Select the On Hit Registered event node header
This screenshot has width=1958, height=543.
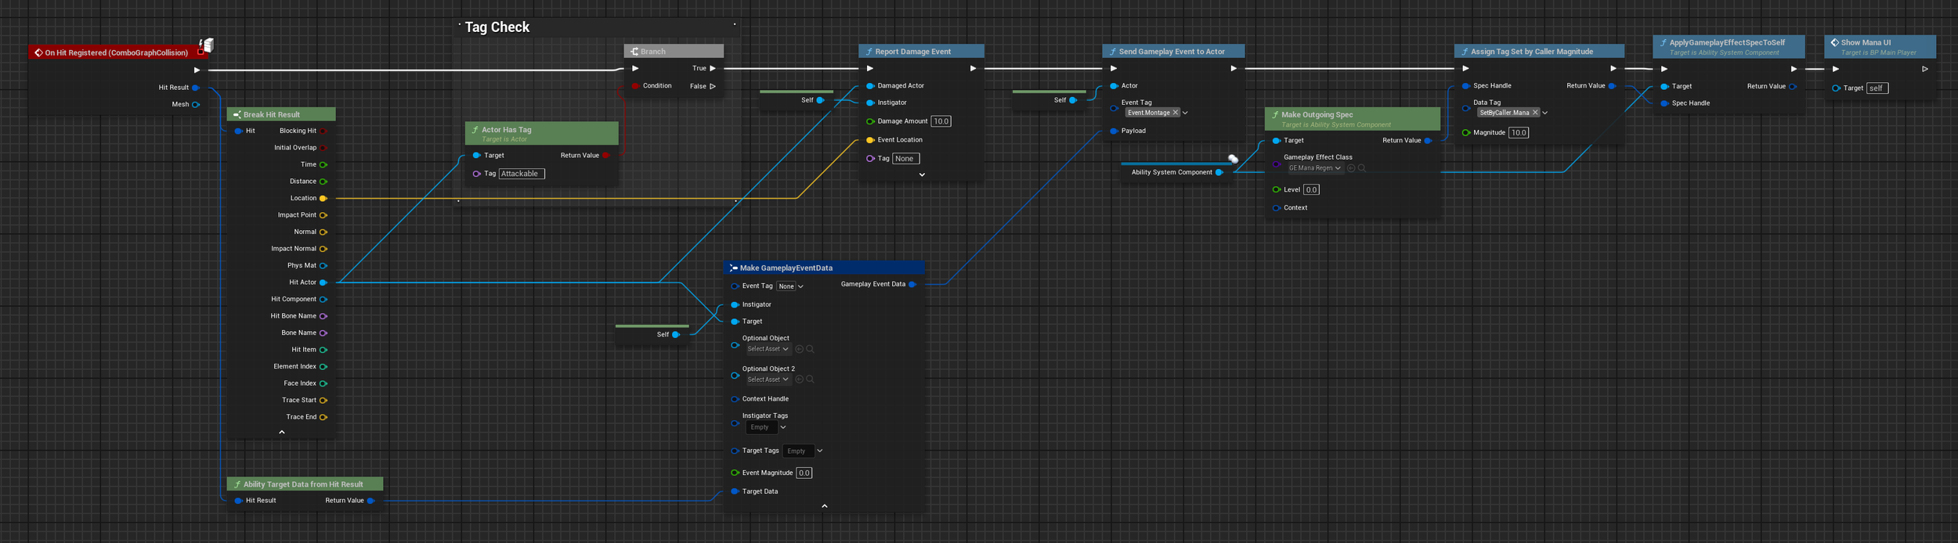(x=119, y=52)
